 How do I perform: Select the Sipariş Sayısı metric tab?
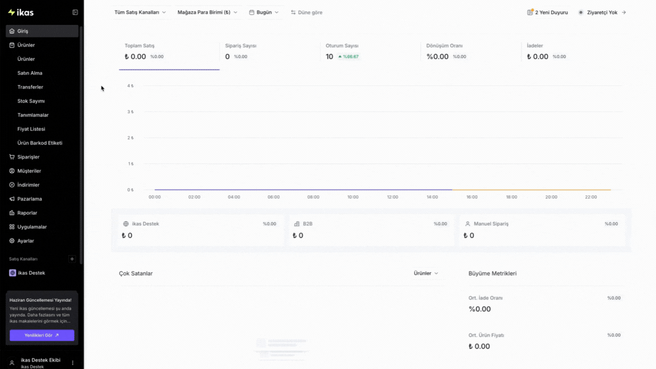(x=269, y=51)
